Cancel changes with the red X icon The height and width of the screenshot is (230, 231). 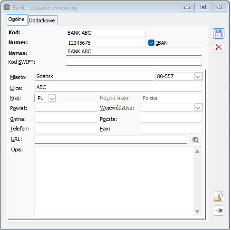coord(219,47)
